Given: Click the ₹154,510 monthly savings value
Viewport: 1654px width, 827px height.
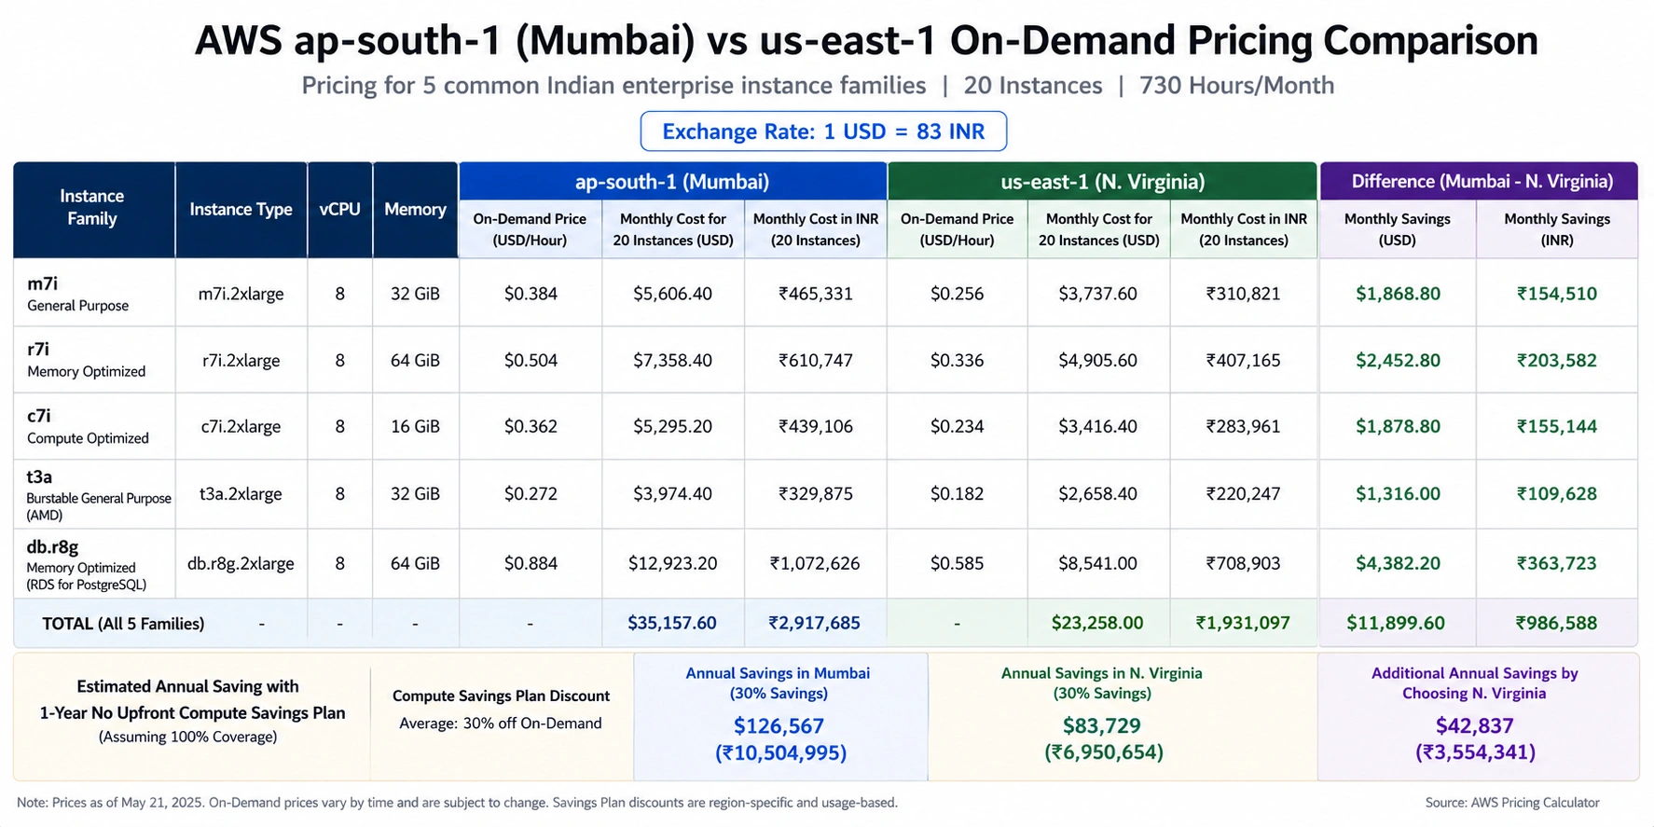Looking at the screenshot, I should (x=1556, y=294).
